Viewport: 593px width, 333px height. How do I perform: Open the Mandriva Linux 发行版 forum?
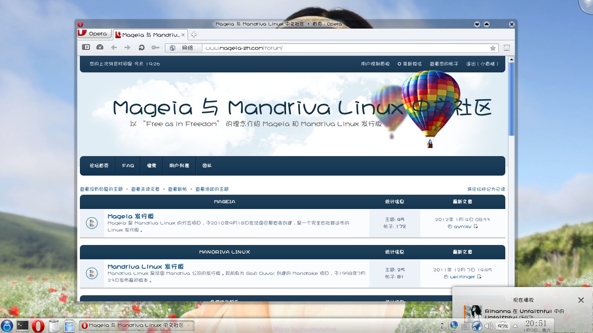tap(146, 267)
